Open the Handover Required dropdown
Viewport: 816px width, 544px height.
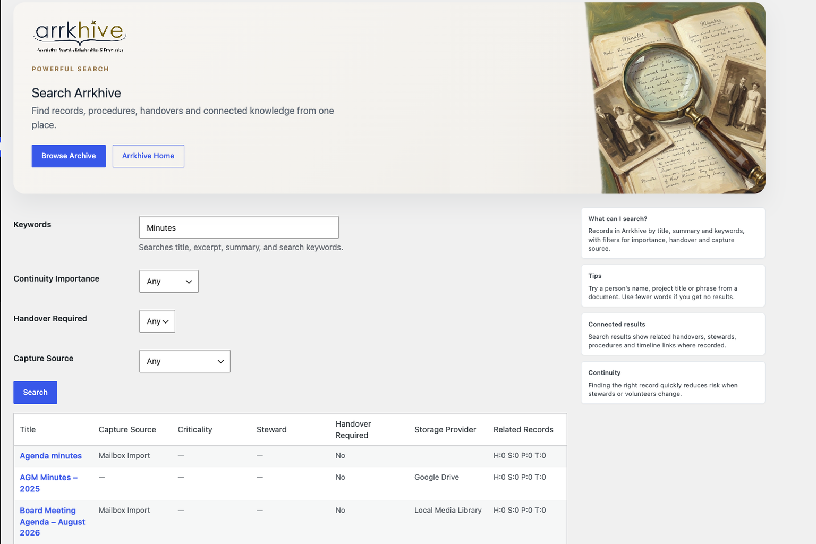157,321
